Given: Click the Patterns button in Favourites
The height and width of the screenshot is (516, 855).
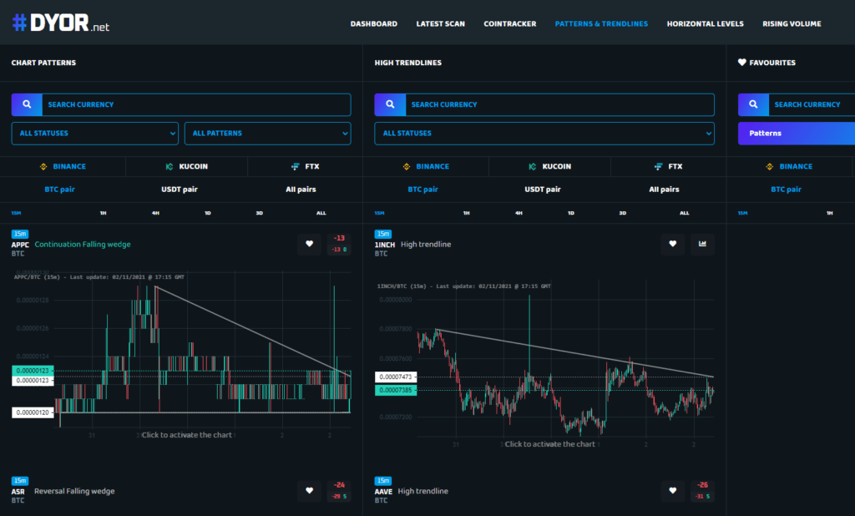Looking at the screenshot, I should [x=796, y=133].
